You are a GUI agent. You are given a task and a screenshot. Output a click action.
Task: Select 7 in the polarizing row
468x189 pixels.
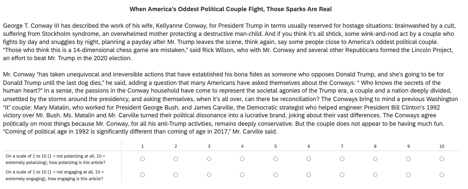point(342,159)
